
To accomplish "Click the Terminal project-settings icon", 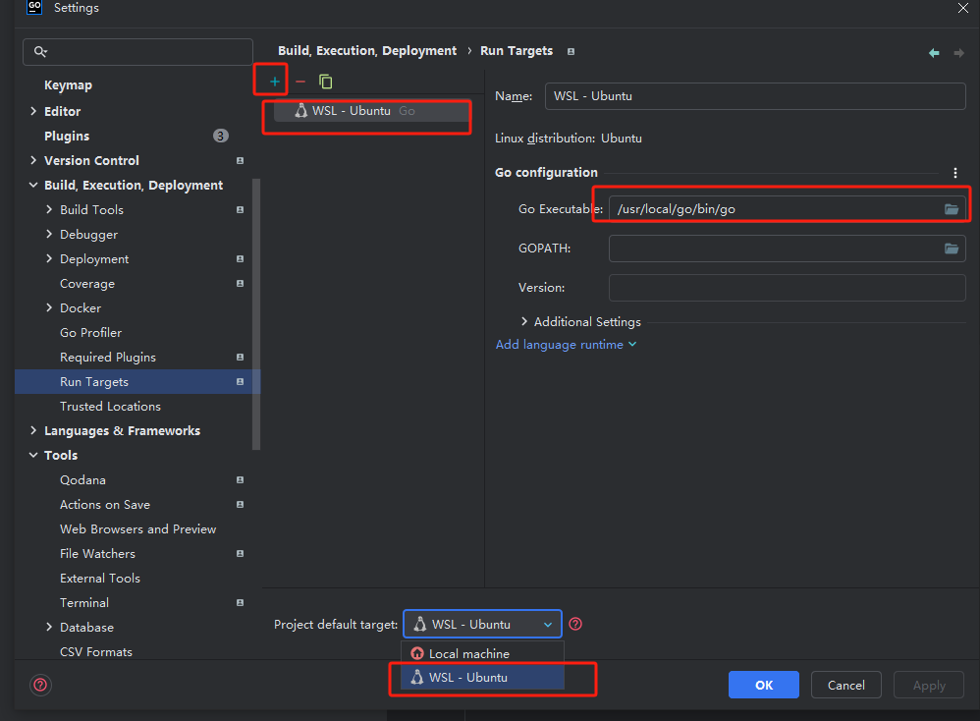I will (240, 603).
